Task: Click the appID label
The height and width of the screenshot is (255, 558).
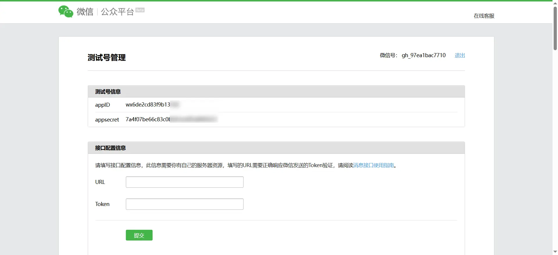Action: pyautogui.click(x=103, y=105)
